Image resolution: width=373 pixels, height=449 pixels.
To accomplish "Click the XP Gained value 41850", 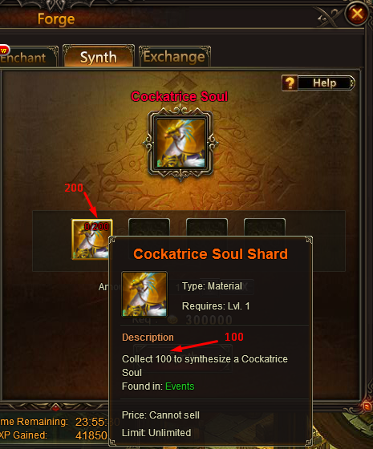I will coord(91,435).
